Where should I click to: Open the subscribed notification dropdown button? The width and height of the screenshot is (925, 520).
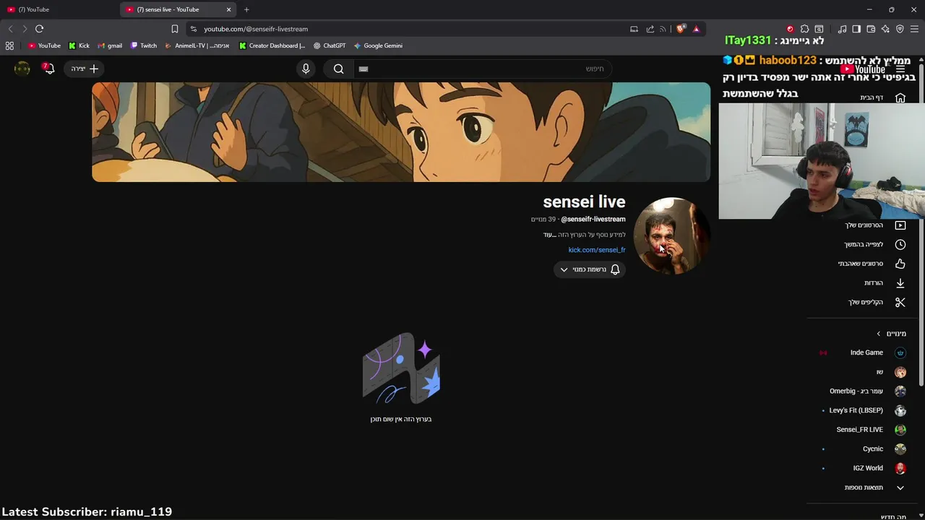(x=590, y=269)
